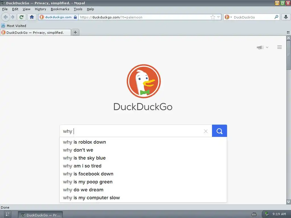Screen dimensions: 291x218
Task: Open a new tab with plus button
Action: click(75, 32)
